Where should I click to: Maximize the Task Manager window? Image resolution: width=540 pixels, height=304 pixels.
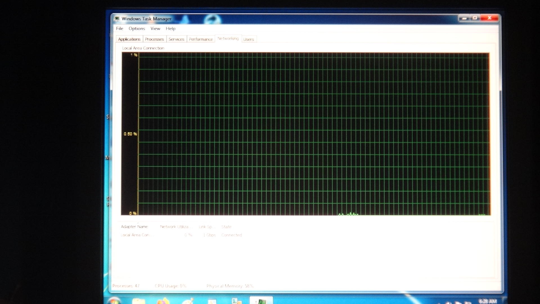(475, 18)
